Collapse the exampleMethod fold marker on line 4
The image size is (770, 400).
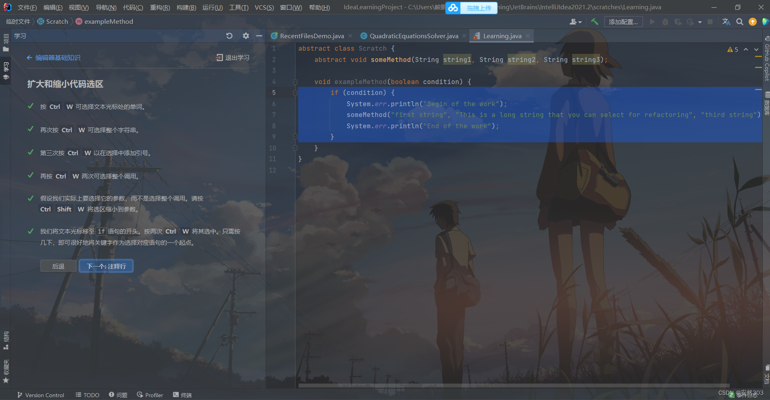click(x=295, y=82)
